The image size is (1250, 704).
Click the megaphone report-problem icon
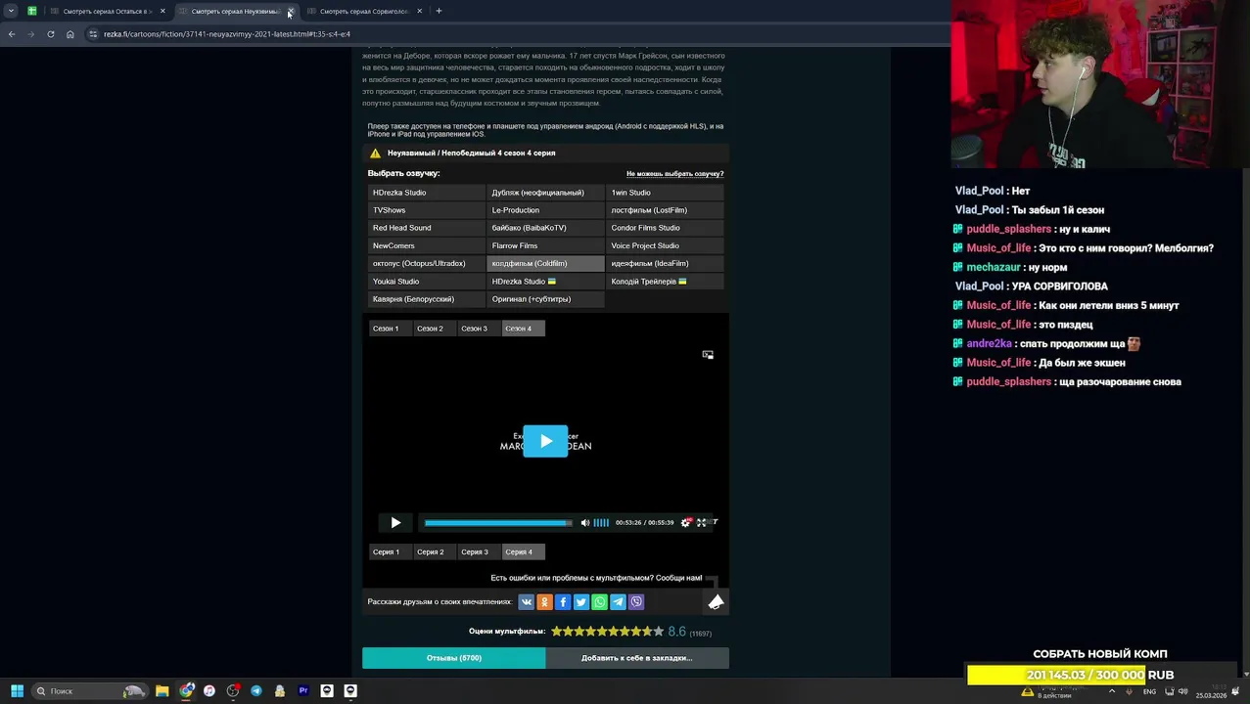[x=716, y=602]
